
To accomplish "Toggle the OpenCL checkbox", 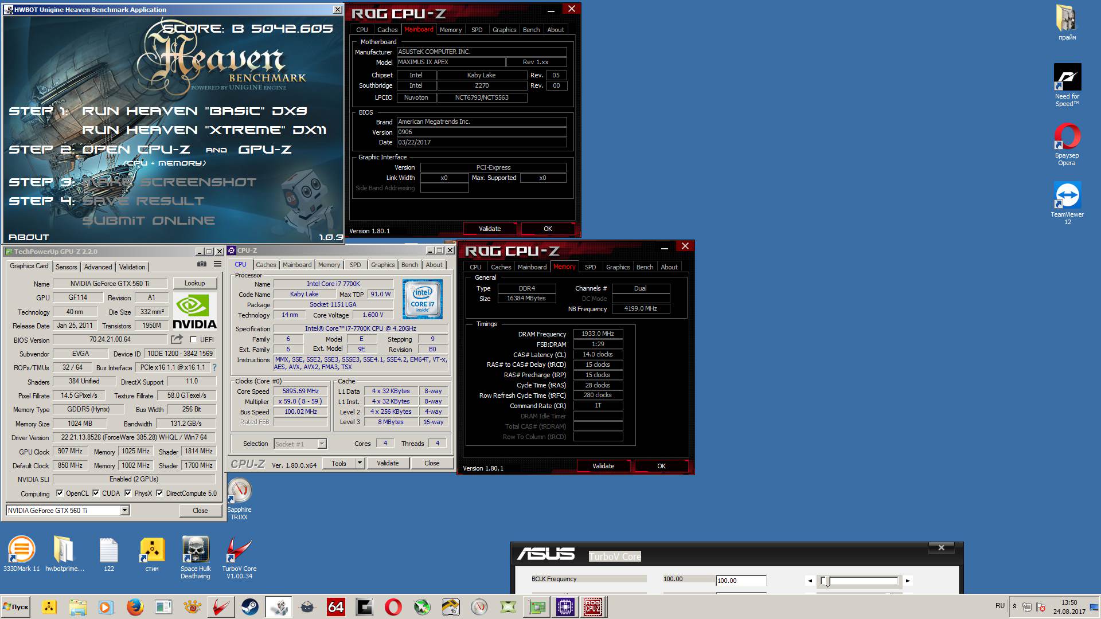I will point(60,493).
